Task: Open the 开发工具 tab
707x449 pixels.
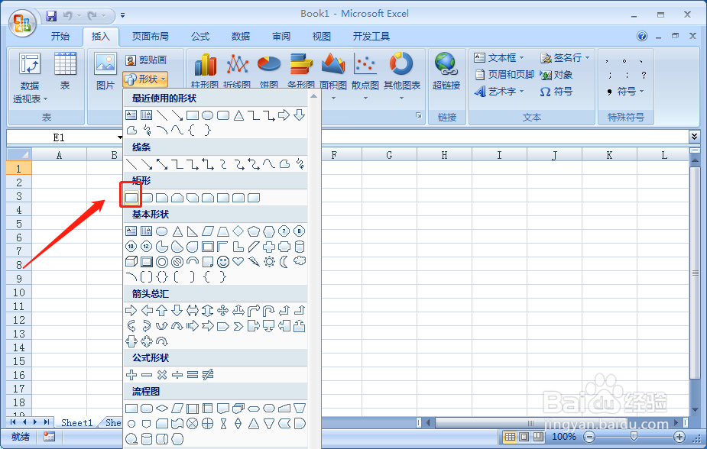Action: coord(371,36)
